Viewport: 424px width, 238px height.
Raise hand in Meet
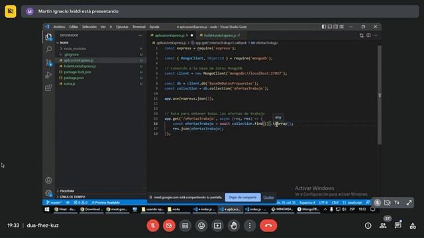(234, 225)
